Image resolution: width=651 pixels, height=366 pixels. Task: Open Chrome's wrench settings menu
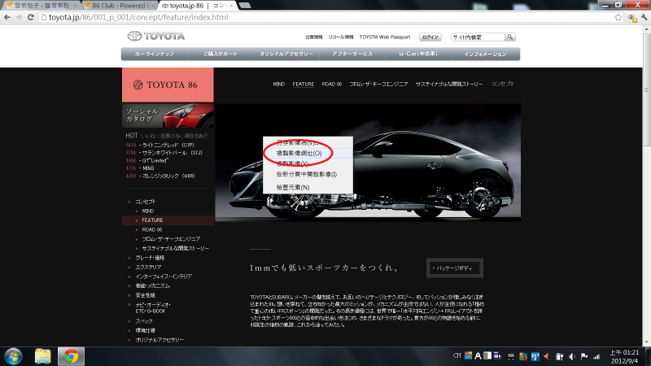tap(644, 17)
